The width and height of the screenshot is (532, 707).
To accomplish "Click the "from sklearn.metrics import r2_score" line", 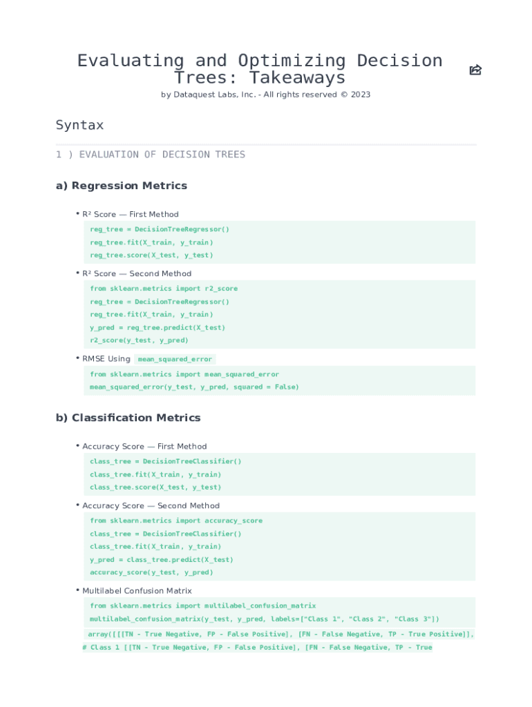I will tap(163, 289).
